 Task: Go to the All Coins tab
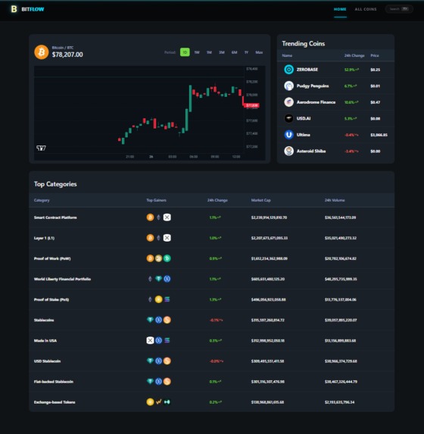tap(366, 9)
